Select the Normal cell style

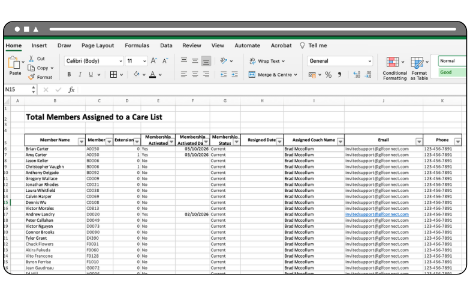tap(452, 61)
